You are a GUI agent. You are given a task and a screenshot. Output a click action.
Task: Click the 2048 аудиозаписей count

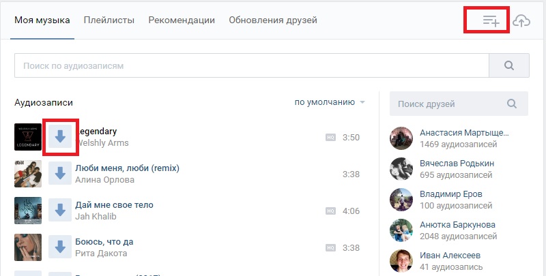click(458, 236)
